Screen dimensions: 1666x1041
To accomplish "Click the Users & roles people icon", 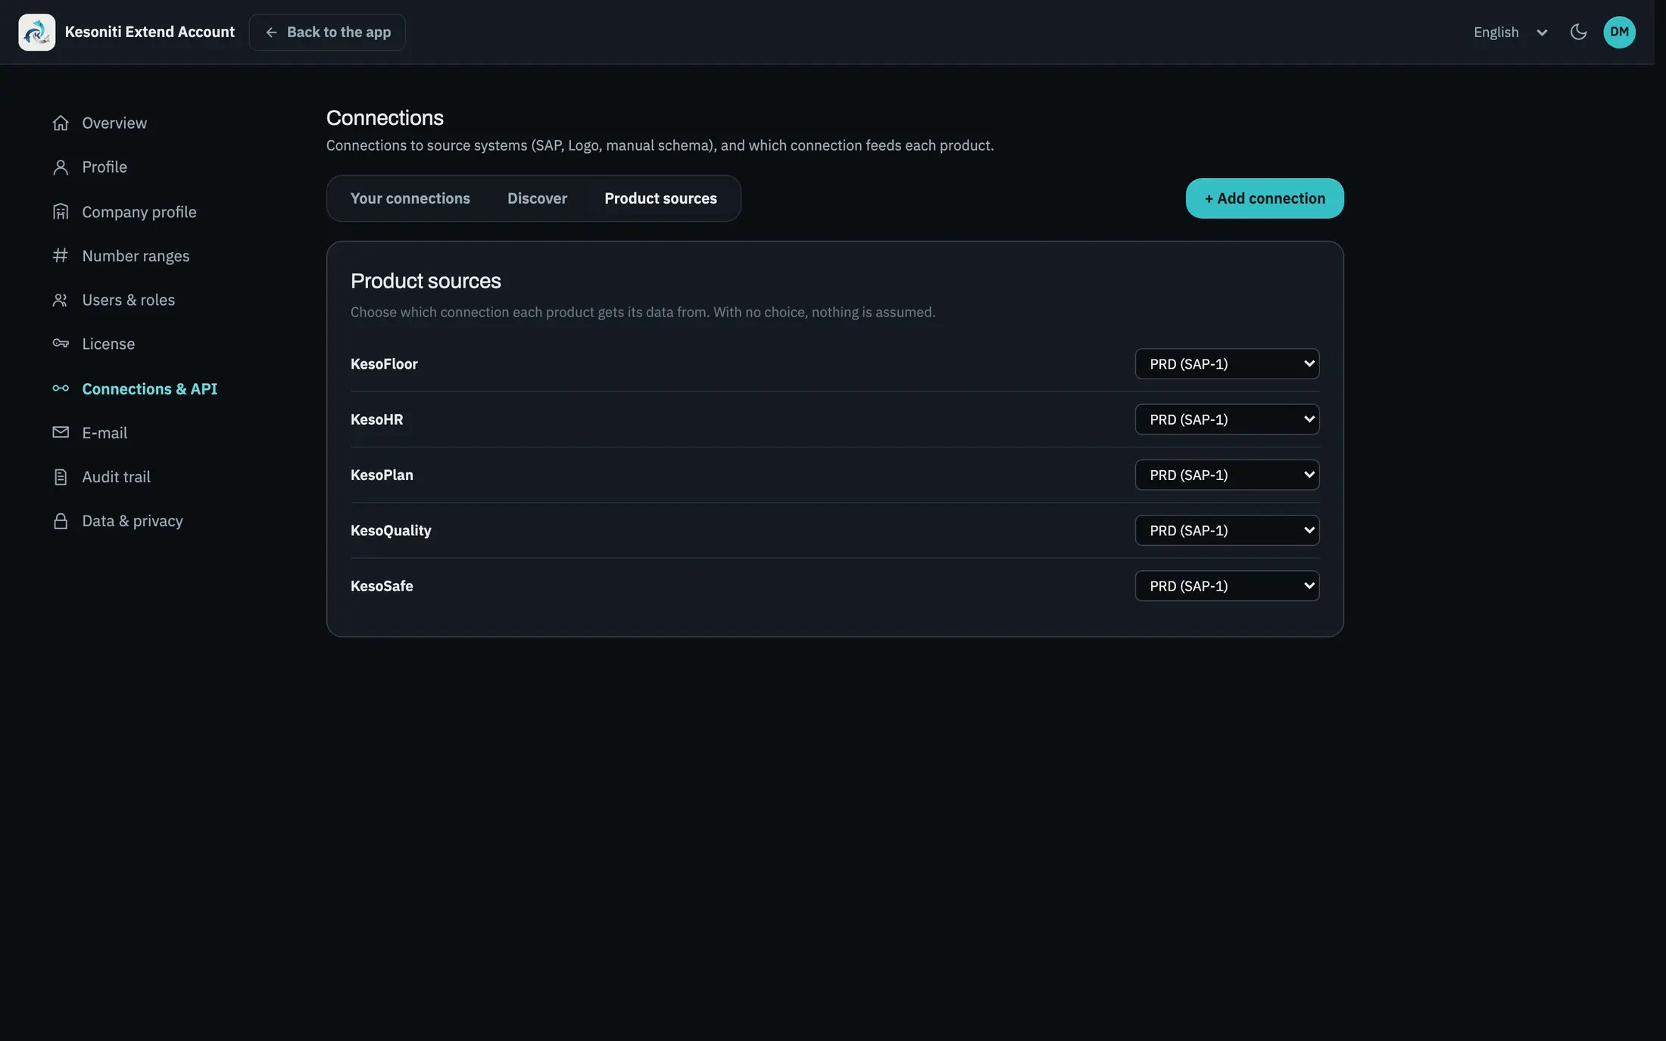I will point(61,300).
